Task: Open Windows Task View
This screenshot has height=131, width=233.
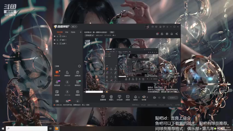Action: [50, 128]
